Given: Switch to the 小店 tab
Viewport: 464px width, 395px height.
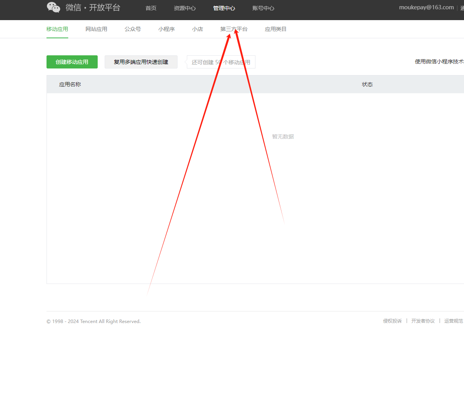Looking at the screenshot, I should click(197, 29).
